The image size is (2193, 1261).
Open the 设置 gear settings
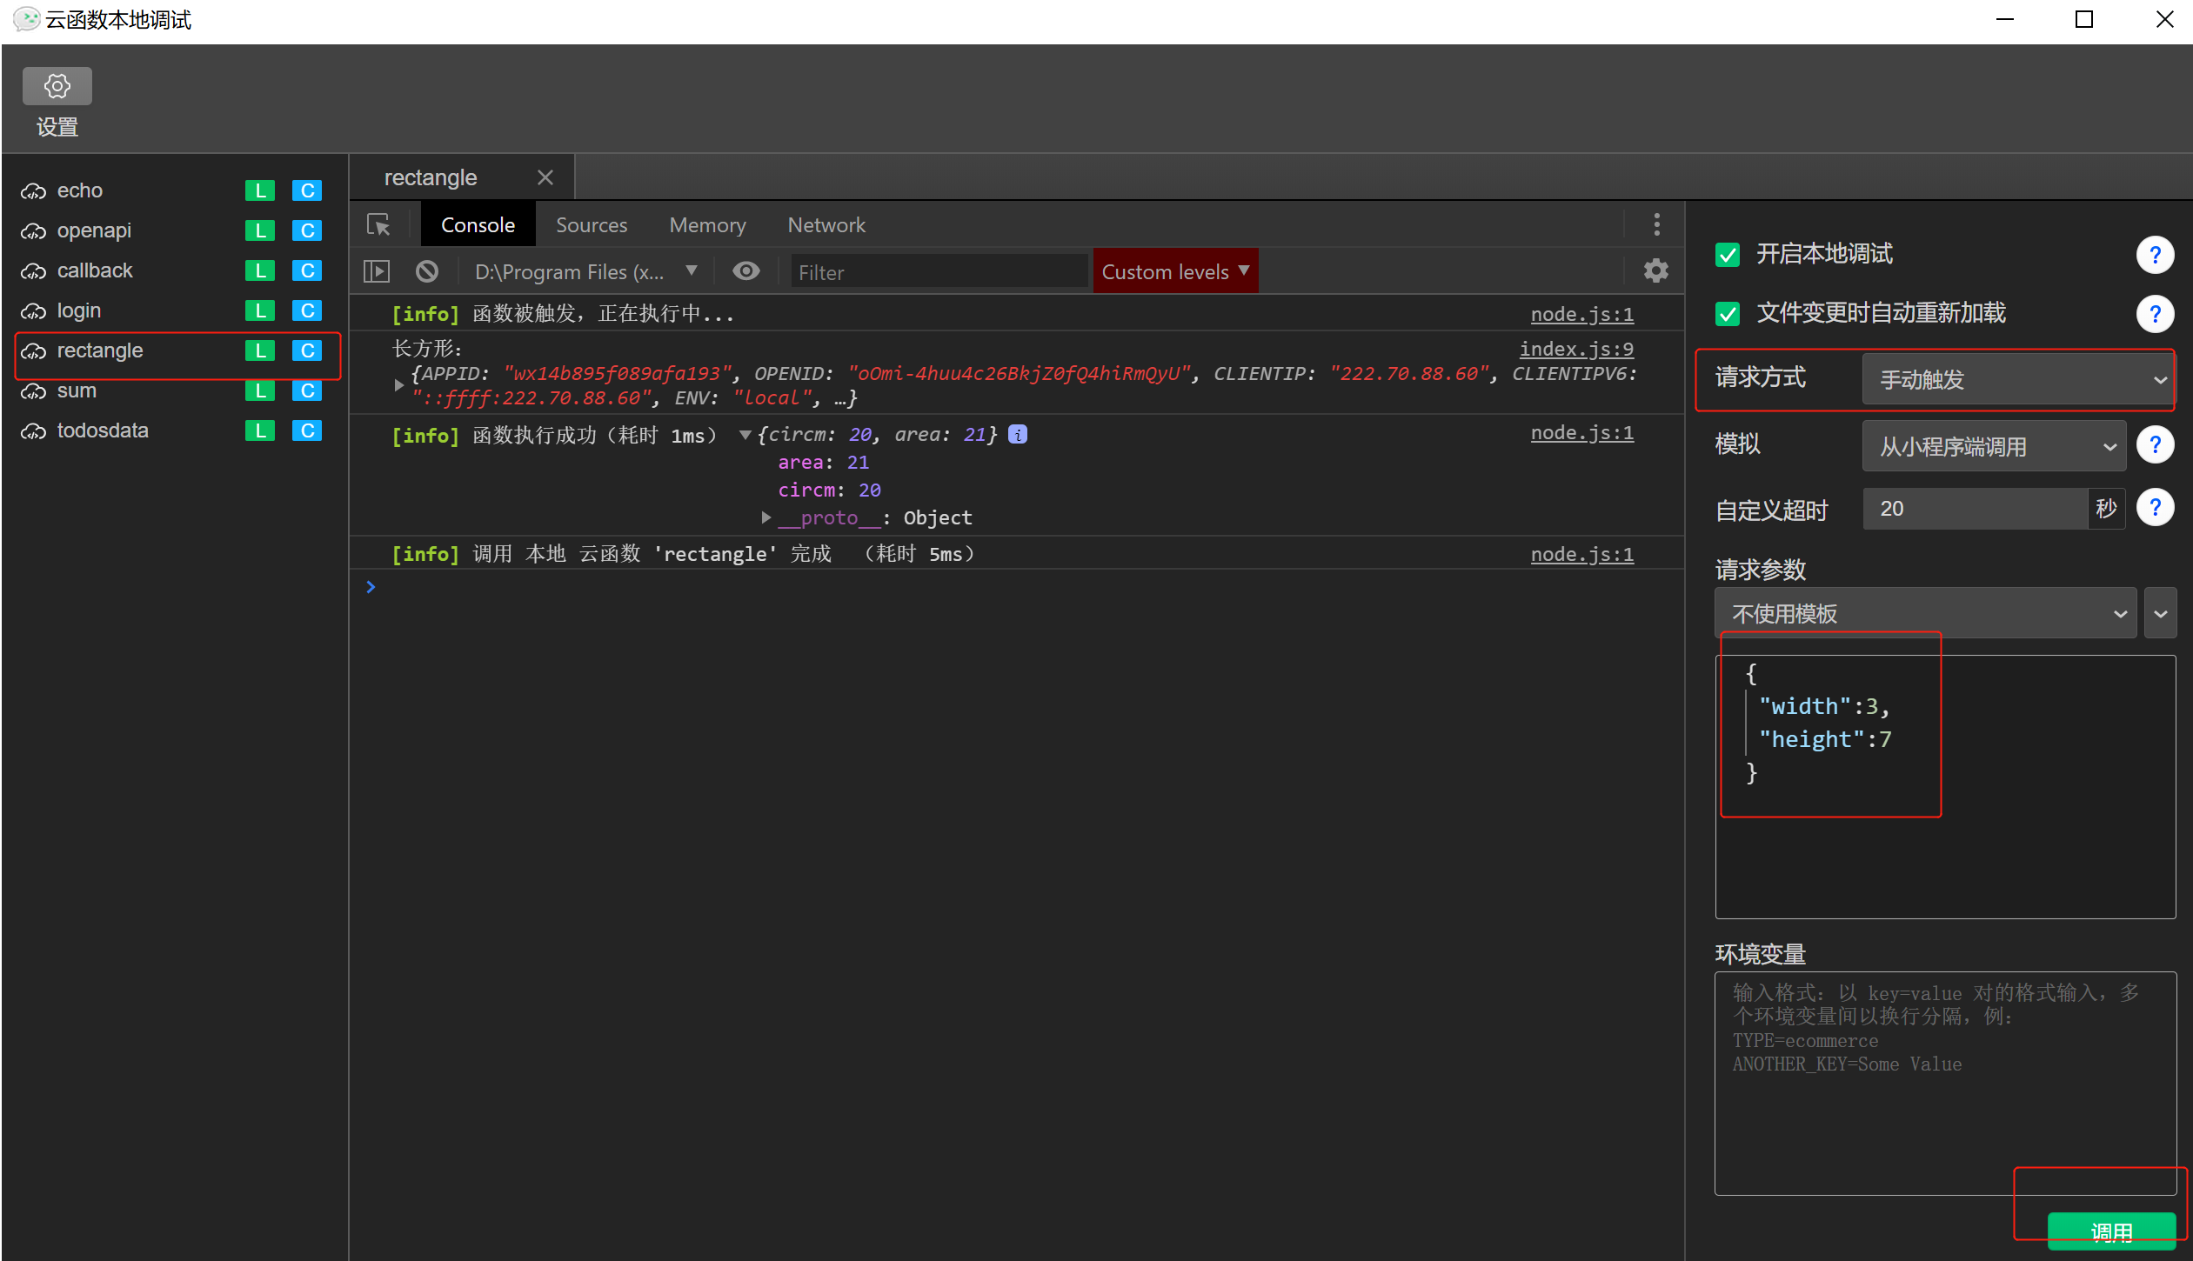(57, 87)
